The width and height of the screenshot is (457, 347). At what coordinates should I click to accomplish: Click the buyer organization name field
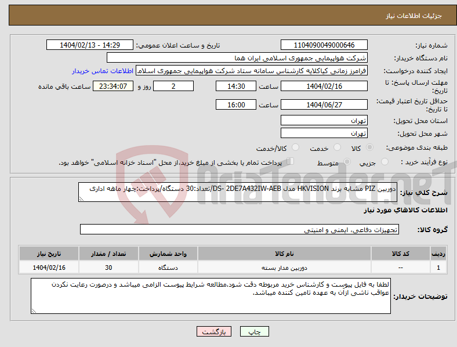point(237,57)
